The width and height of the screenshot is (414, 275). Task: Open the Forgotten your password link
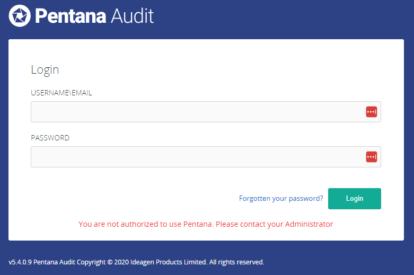pyautogui.click(x=281, y=199)
